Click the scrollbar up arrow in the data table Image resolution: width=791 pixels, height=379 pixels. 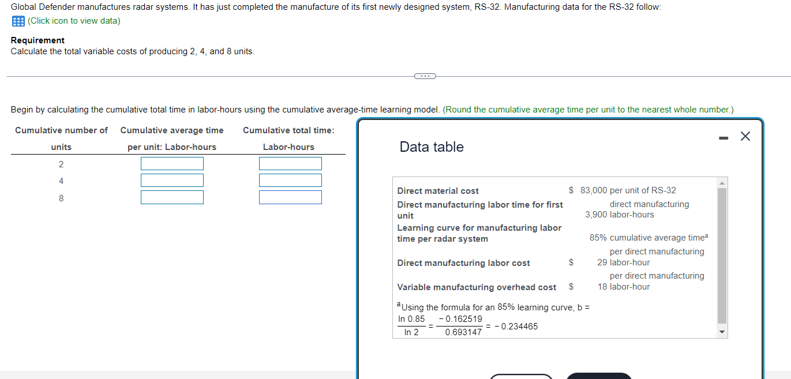point(721,182)
